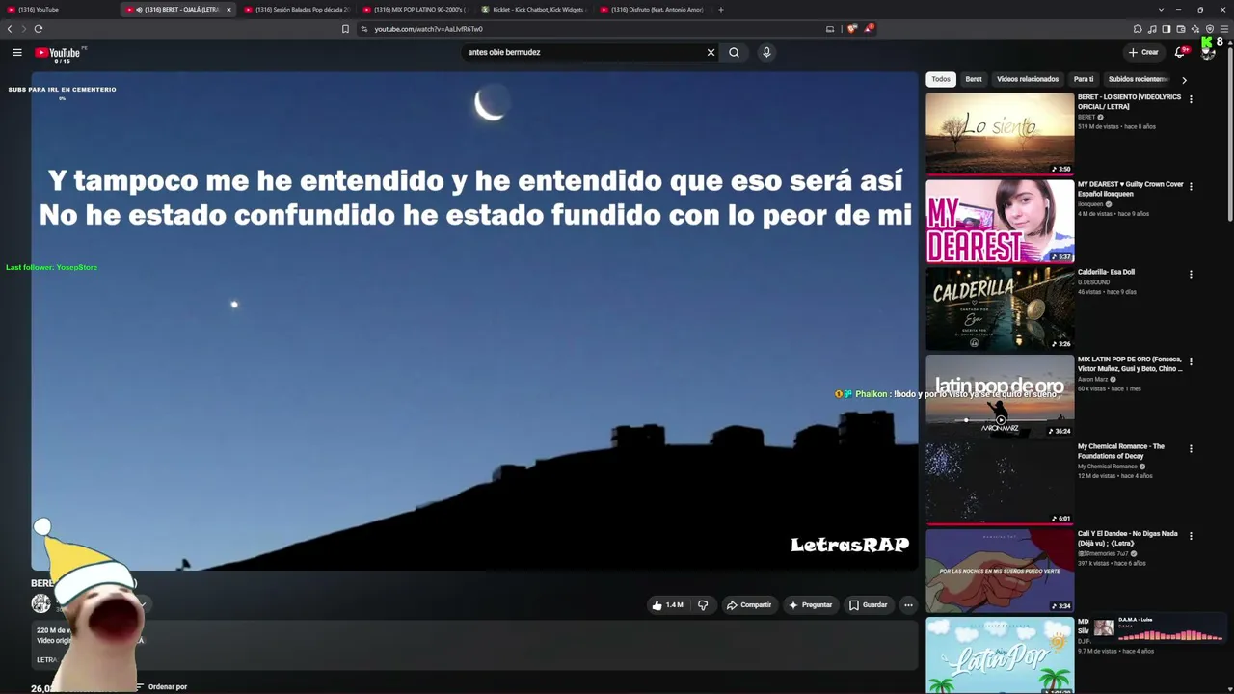Show more filter chips with the arrow
This screenshot has width=1234, height=694.
pos(1184,80)
